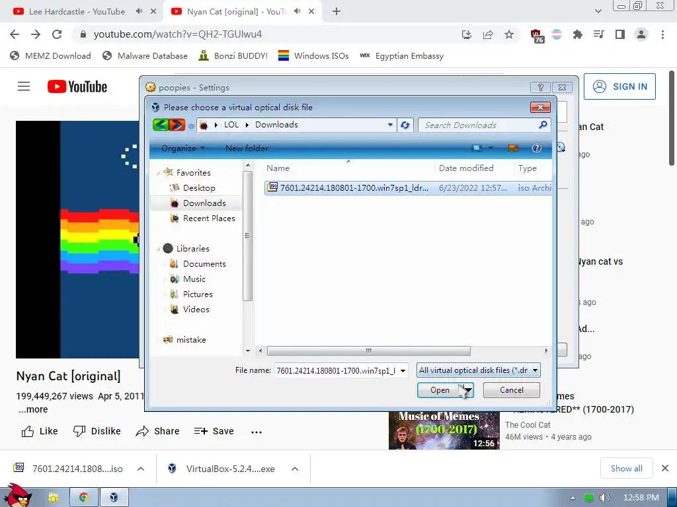This screenshot has height=507, width=677.
Task: Open Documents library
Action: pyautogui.click(x=204, y=264)
